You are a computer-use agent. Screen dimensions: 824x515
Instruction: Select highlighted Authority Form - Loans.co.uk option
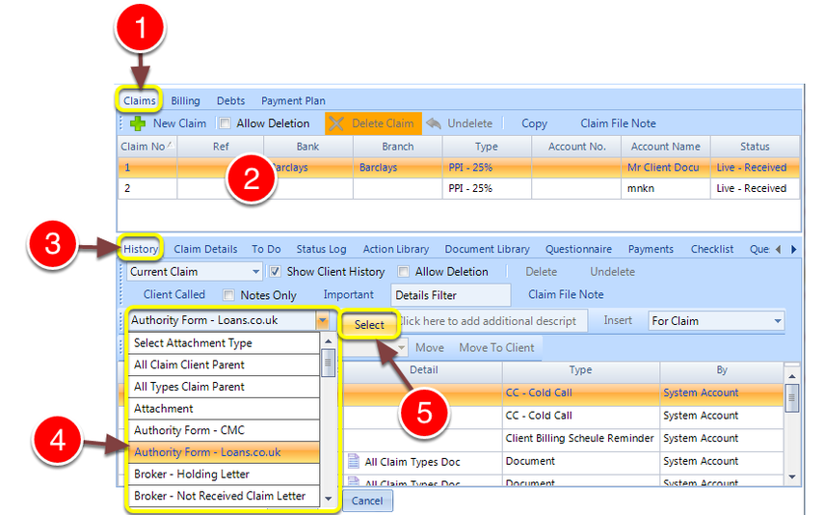224,452
